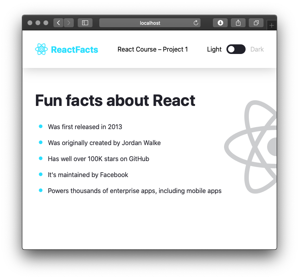Show the tab overview
Viewport: 299px width, 279px height.
point(256,23)
